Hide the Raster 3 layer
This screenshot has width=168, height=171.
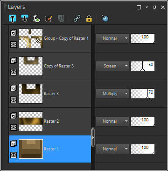point(14,99)
